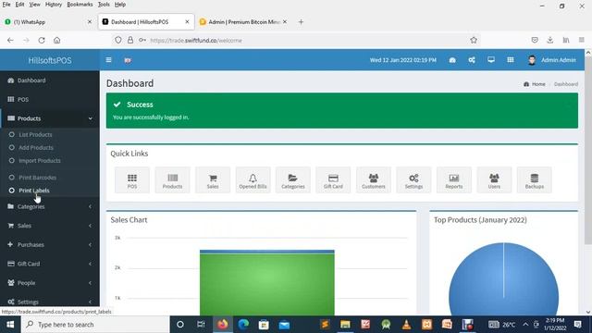
Task: Click the flag language icon in header
Action: coord(128,60)
